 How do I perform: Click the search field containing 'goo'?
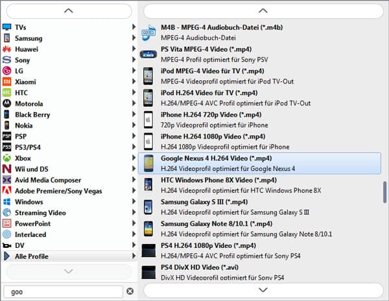click(64, 291)
